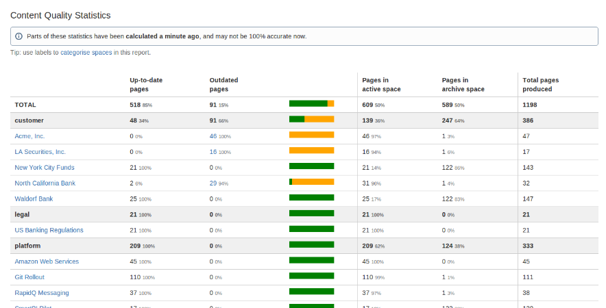This screenshot has width=606, height=308.
Task: Open the US Banking Regulations space
Action: point(49,231)
